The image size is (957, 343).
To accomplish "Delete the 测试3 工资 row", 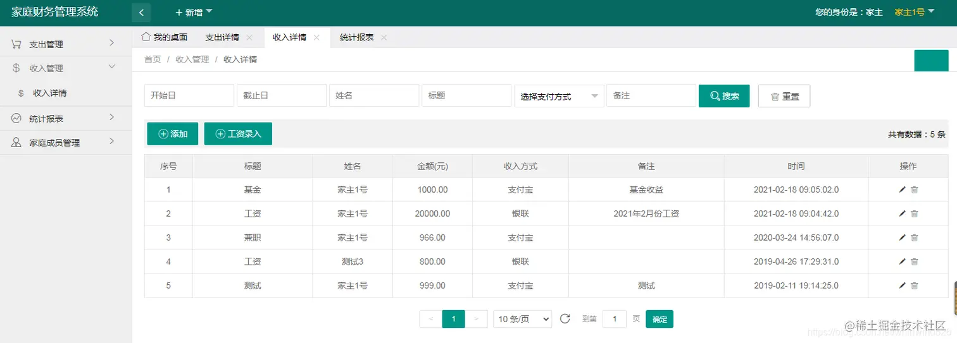I will pyautogui.click(x=915, y=262).
